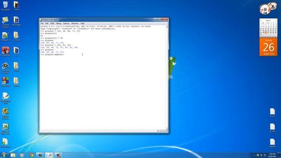Open the Edit menu in Python Shell
Viewport: 281px width, 158px height.
47,23
